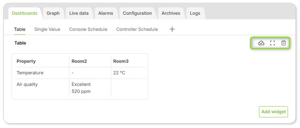Viewport: 300px width, 128px height.
Task: Click the Room2 column header
Action: tap(79, 62)
